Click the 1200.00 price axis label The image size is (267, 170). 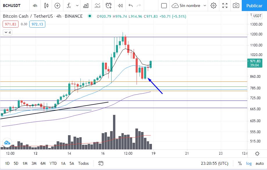pos(256,34)
